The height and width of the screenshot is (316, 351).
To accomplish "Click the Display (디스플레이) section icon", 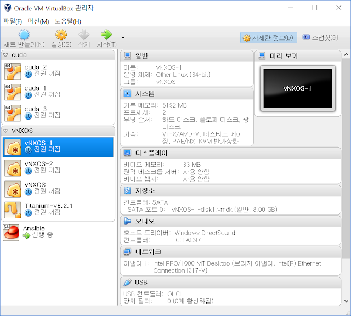I will (127, 153).
